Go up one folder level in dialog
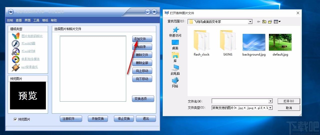The height and width of the screenshot is (135, 320). (x=264, y=22)
